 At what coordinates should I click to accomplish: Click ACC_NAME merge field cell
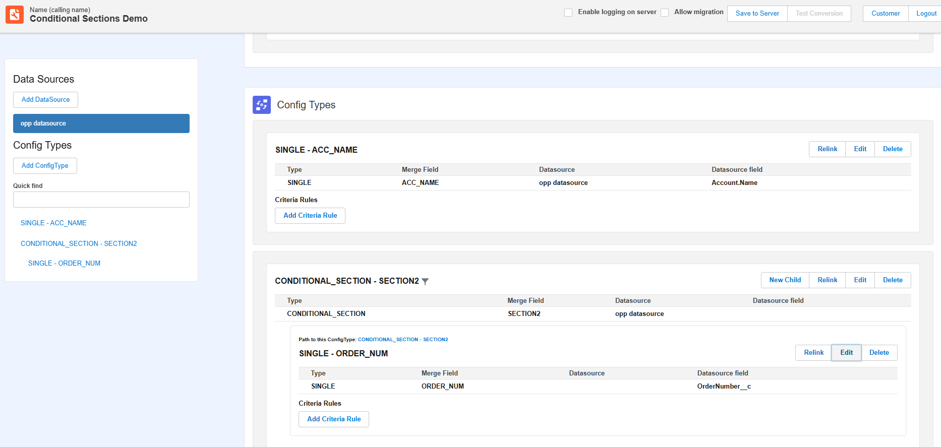click(x=420, y=183)
